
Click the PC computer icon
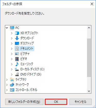tap(12, 28)
